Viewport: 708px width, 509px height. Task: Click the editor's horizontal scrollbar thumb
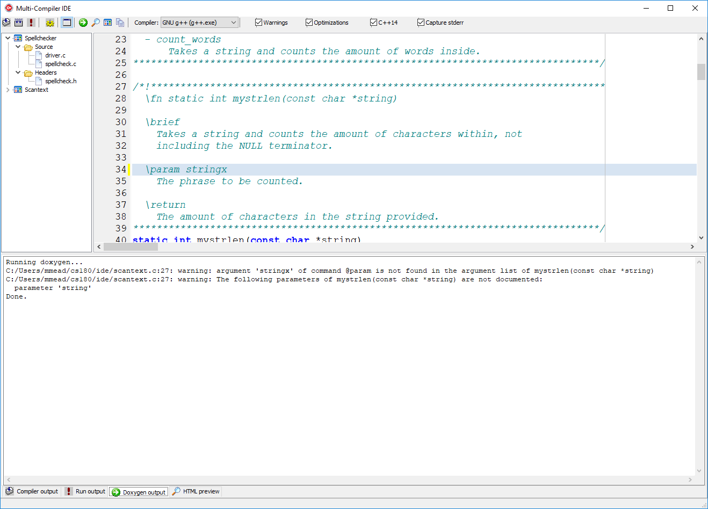click(131, 247)
